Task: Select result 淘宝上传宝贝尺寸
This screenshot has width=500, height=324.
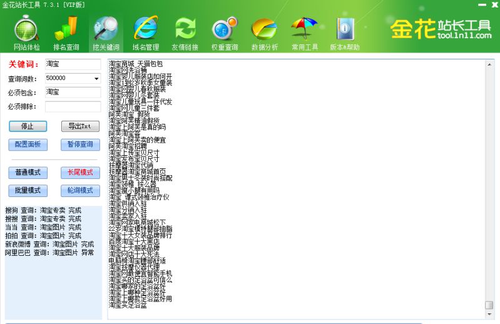Action: tap(134, 153)
